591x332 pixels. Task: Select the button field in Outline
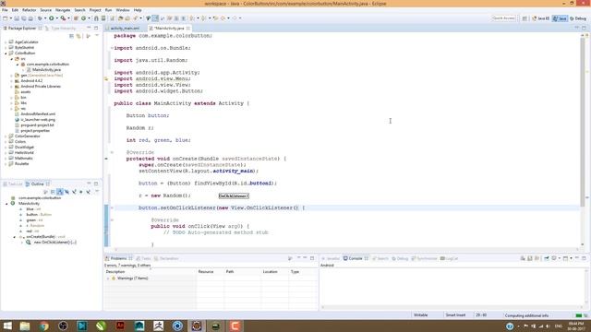(x=39, y=215)
